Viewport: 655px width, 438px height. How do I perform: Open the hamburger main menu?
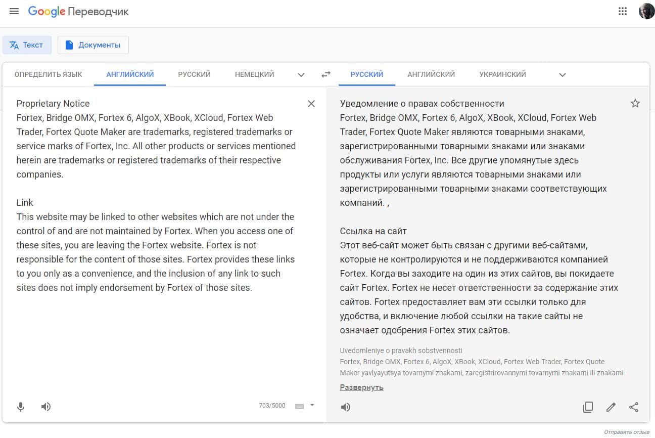click(14, 11)
